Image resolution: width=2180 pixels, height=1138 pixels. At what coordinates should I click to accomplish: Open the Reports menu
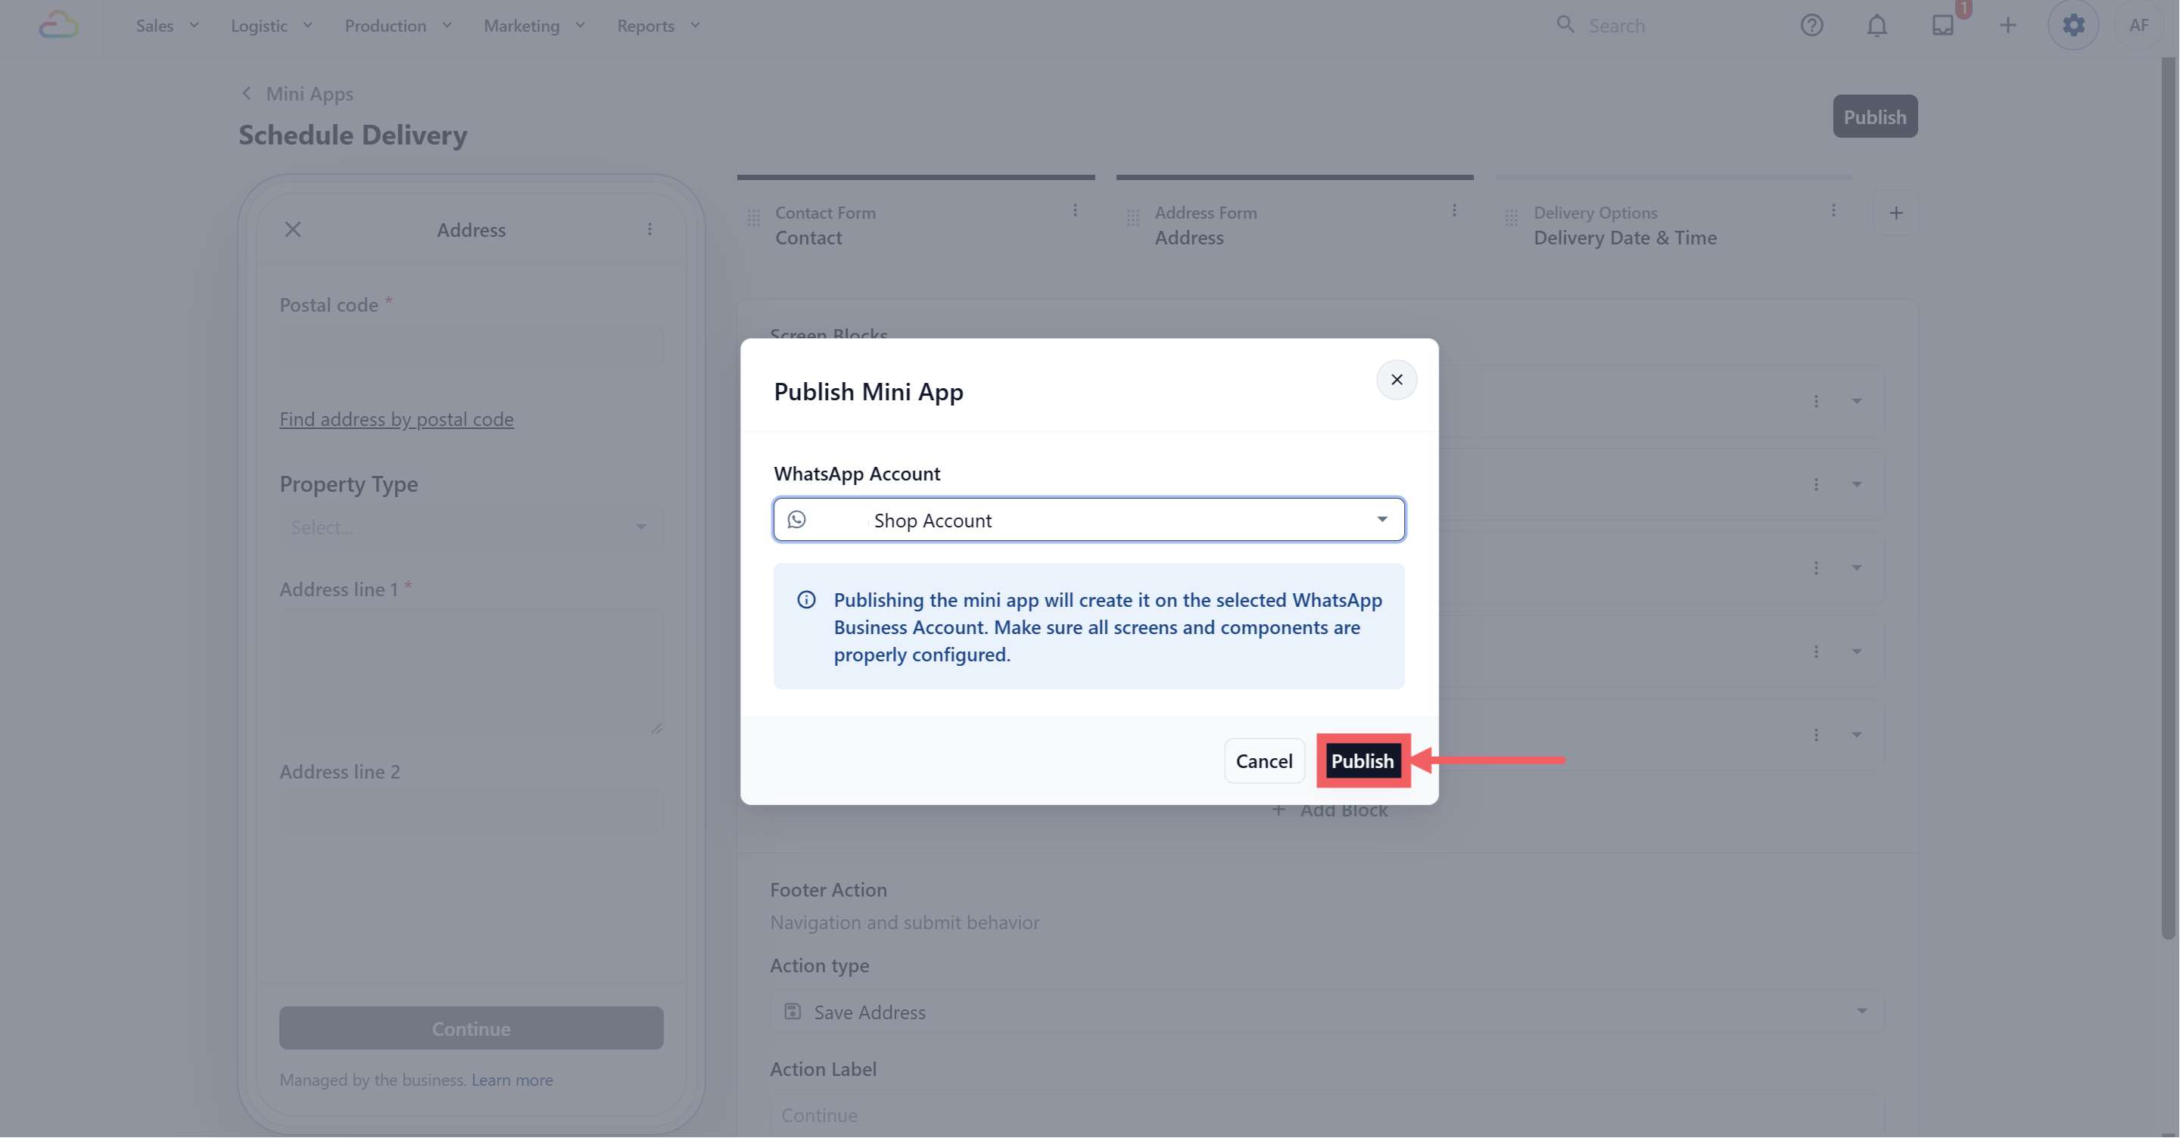[x=659, y=26]
